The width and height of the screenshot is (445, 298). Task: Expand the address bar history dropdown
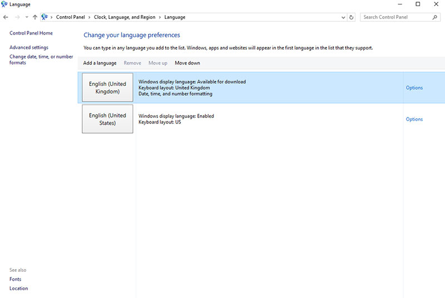(x=343, y=17)
